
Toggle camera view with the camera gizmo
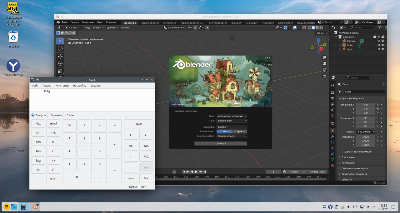(324, 70)
